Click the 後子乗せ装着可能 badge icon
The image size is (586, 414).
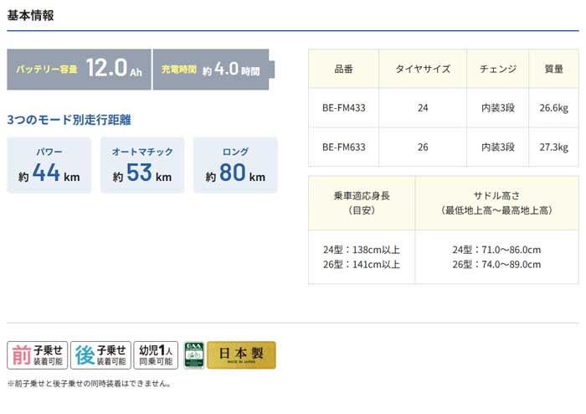pyautogui.click(x=100, y=355)
